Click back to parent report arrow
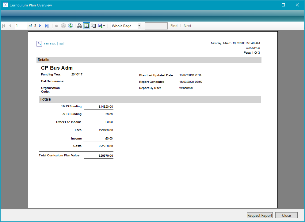This screenshot has width=305, height=222. click(56, 26)
